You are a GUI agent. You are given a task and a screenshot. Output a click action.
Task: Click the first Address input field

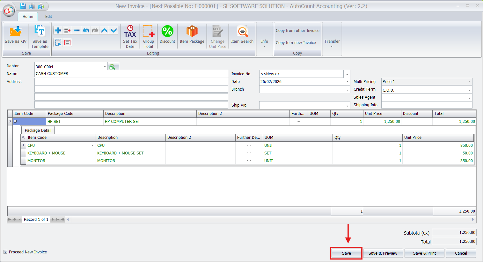coord(131,82)
